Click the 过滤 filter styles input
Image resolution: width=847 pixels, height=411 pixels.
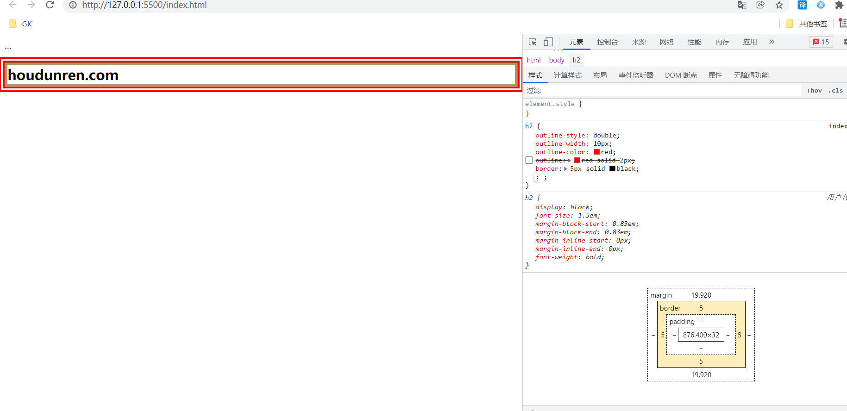pyautogui.click(x=662, y=91)
